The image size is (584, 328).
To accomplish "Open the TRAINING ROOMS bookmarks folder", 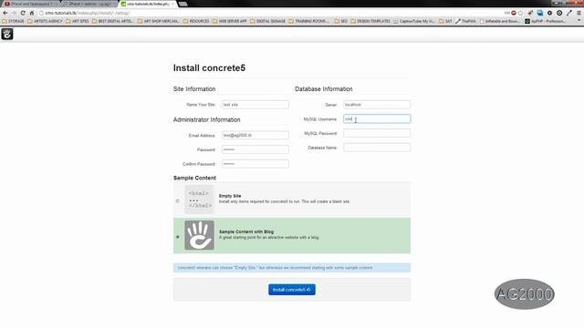I will (x=309, y=21).
